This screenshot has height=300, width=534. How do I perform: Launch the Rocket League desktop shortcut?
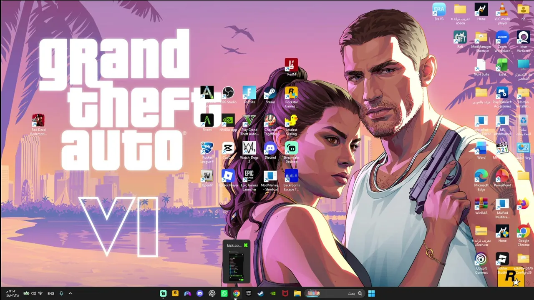207,153
